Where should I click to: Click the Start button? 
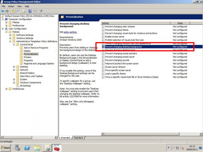pyautogui.click(x=5, y=148)
